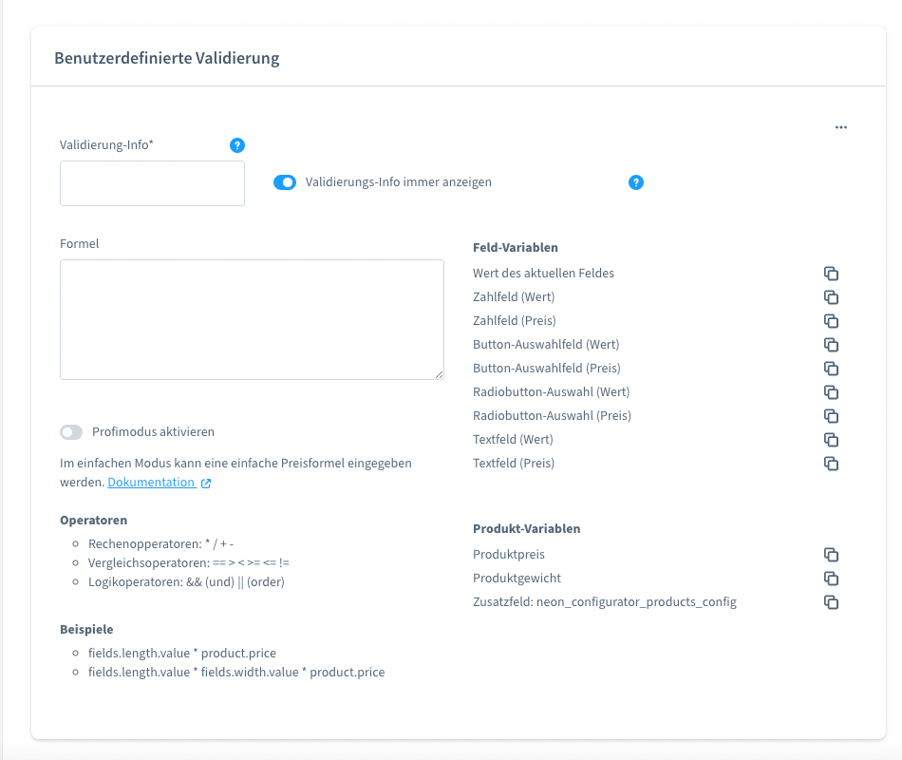Copy the Zahlfeld (Wert) variable
Screen dimensions: 902x760
coord(831,297)
